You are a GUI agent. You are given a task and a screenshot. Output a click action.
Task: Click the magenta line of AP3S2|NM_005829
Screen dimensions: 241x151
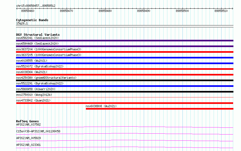point(125,140)
